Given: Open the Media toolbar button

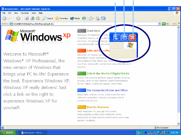Looking at the screenshot, I should (75, 18).
